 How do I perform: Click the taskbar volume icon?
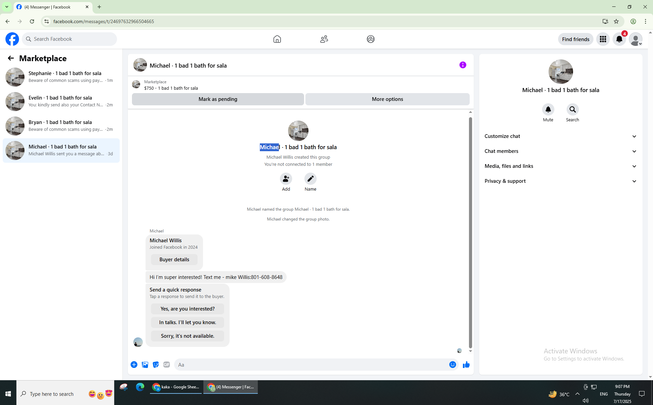pos(586,401)
